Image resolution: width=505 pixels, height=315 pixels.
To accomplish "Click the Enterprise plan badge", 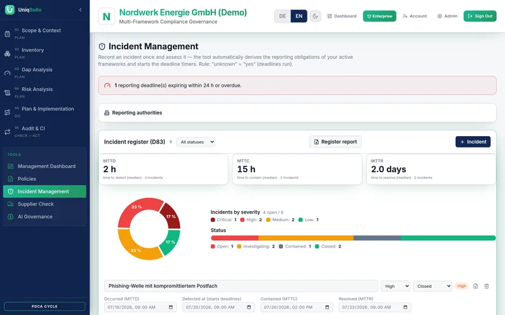I will pyautogui.click(x=379, y=16).
